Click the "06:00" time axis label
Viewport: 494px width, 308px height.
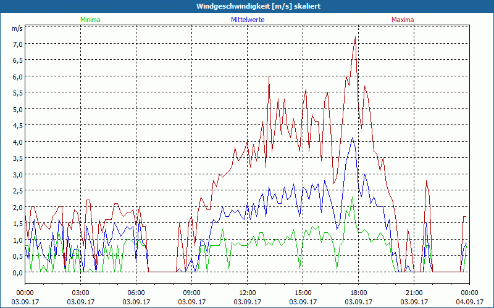[136, 293]
